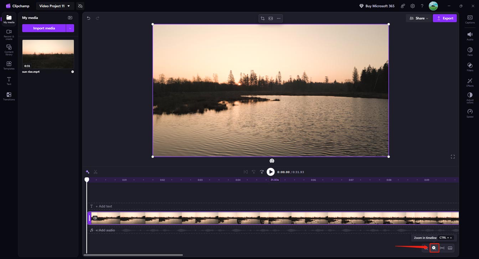Click the Import media button
This screenshot has height=259, width=479.
tap(44, 28)
